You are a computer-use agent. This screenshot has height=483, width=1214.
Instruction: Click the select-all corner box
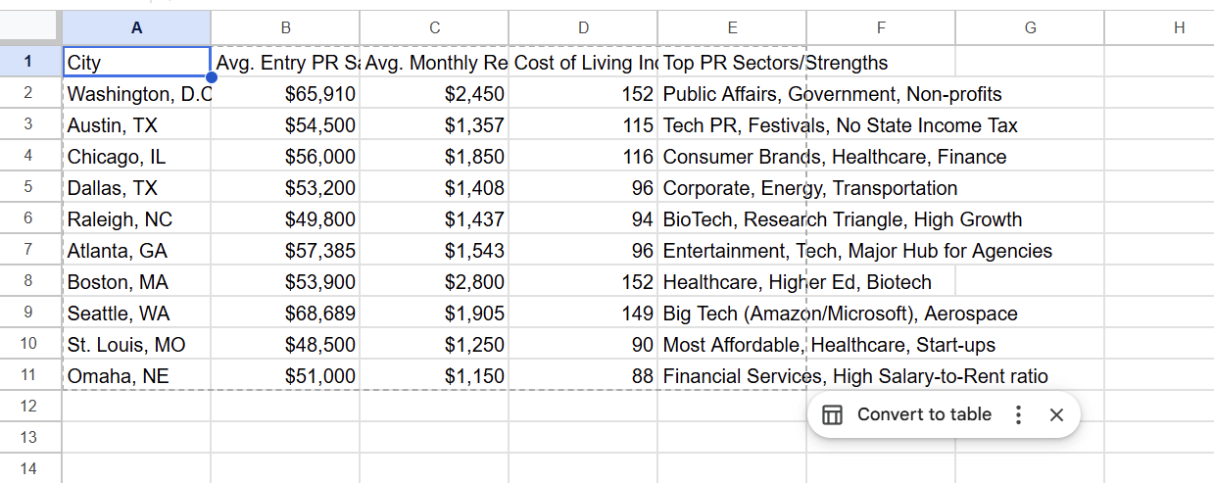coord(30,28)
